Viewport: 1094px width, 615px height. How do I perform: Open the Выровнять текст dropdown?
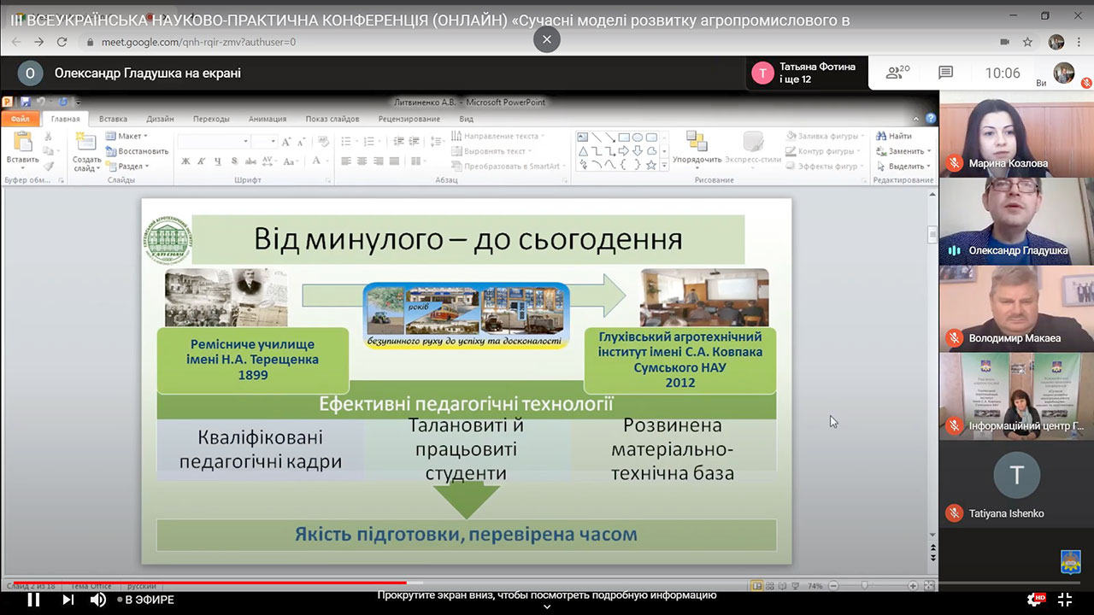click(x=492, y=151)
